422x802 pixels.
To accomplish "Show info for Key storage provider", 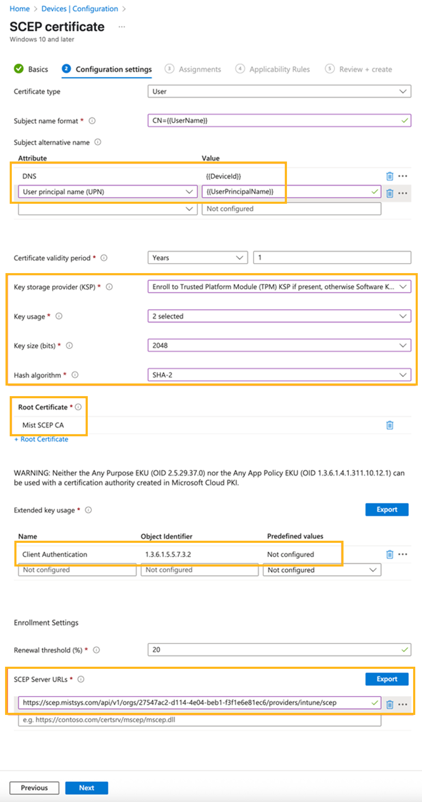I will (109, 287).
